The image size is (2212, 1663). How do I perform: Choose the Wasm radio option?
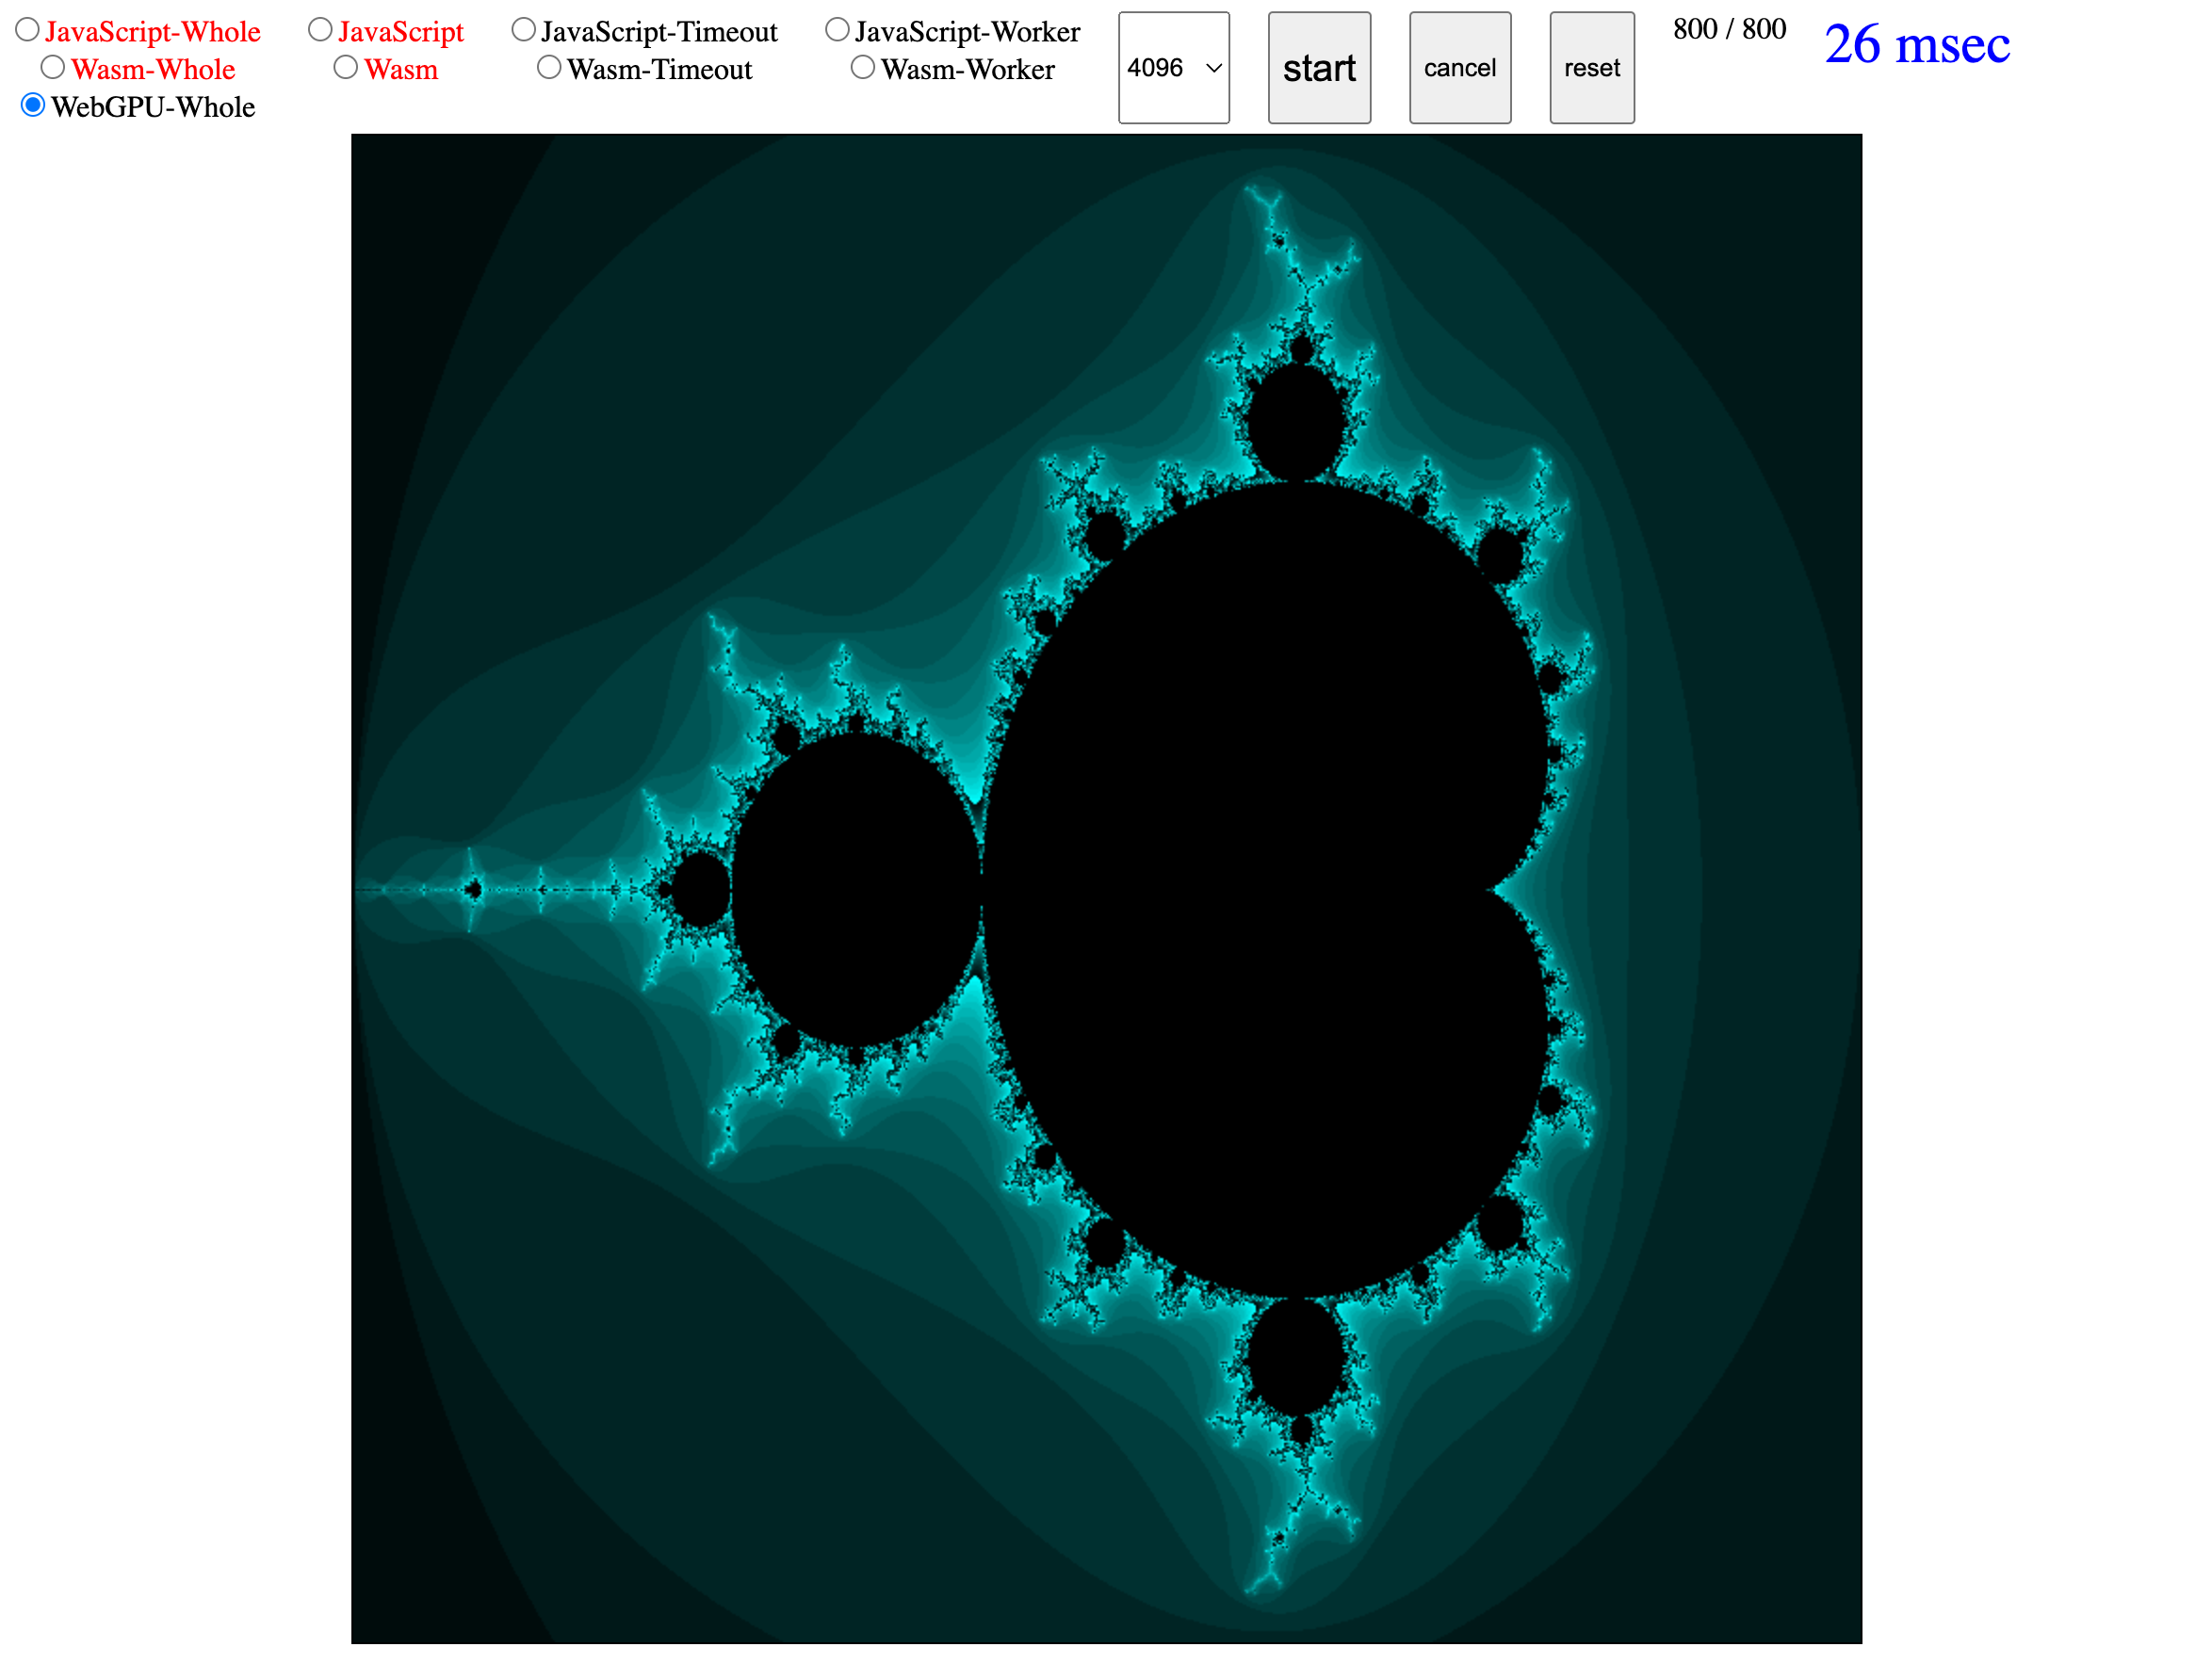346,67
